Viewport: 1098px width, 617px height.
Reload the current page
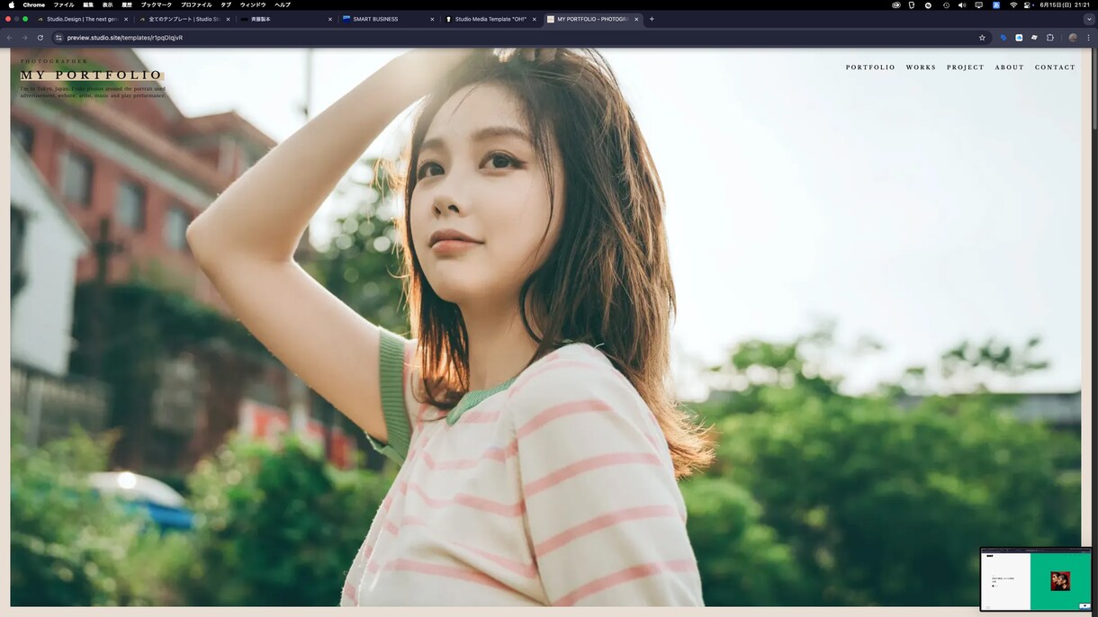click(x=40, y=38)
